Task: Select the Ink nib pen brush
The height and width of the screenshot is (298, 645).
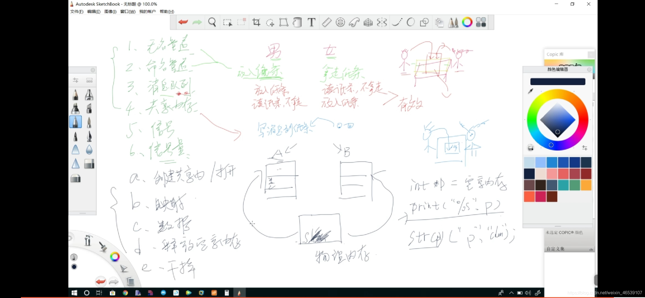Action: [89, 136]
